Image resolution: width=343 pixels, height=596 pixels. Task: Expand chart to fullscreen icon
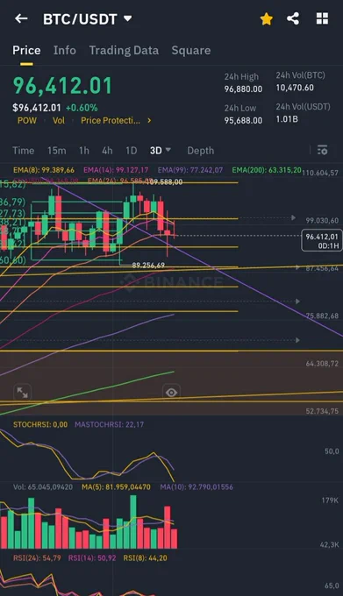pyautogui.click(x=22, y=393)
